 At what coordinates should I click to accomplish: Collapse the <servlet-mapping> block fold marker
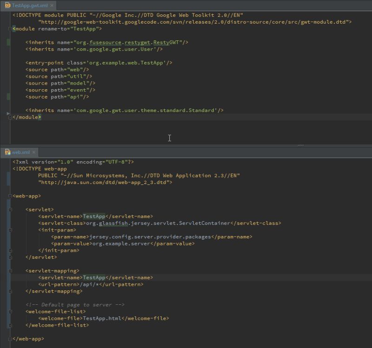[10, 271]
